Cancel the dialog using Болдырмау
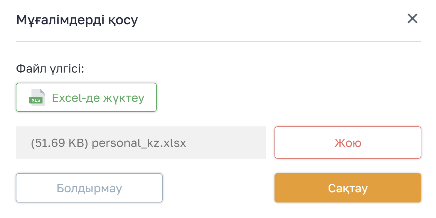Image resolution: width=436 pixels, height=218 pixels. tap(89, 188)
